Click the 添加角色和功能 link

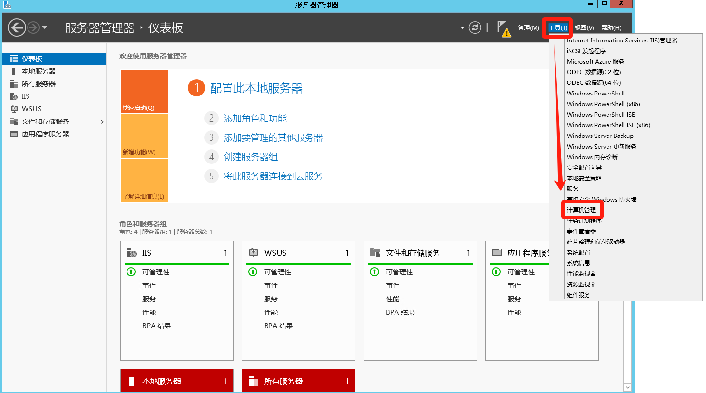(x=255, y=118)
